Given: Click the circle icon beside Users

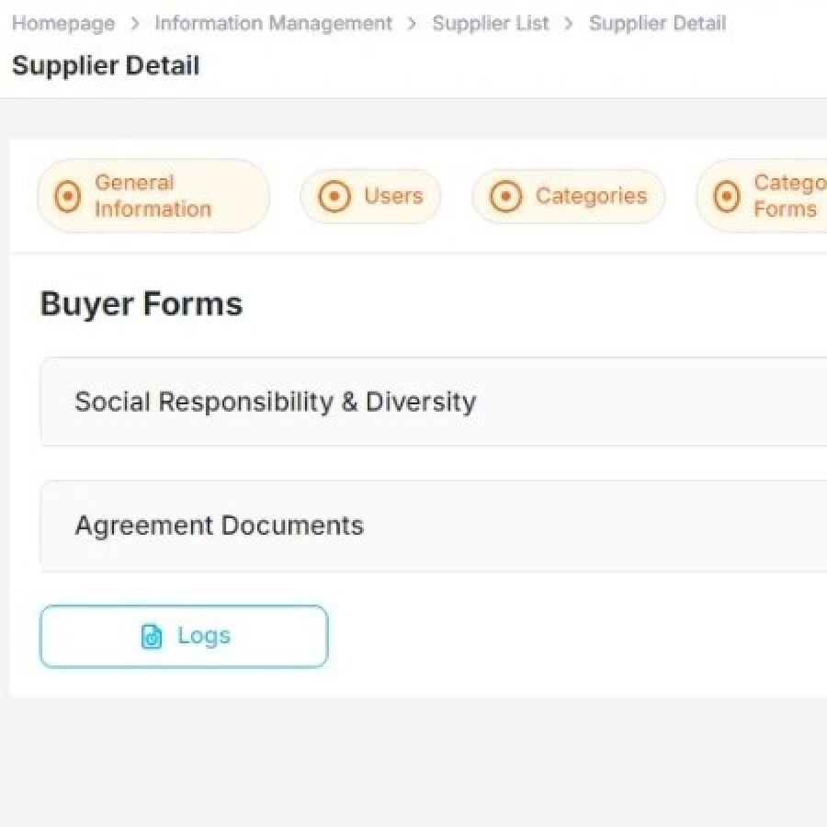Looking at the screenshot, I should click(334, 196).
